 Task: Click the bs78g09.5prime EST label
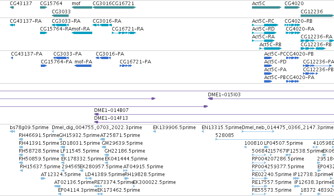pos(29,128)
